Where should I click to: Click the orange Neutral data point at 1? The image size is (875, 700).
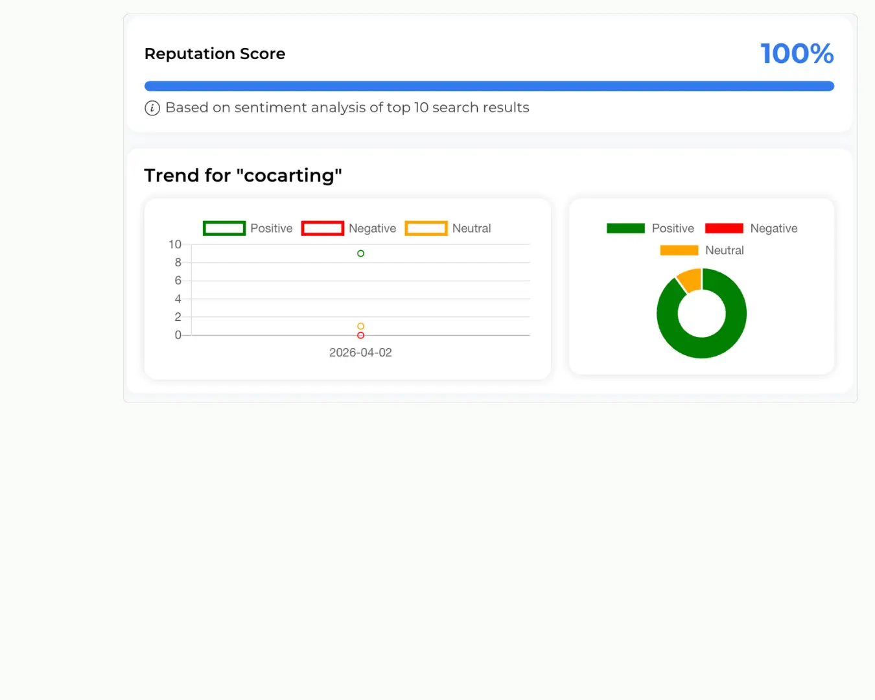coord(360,327)
